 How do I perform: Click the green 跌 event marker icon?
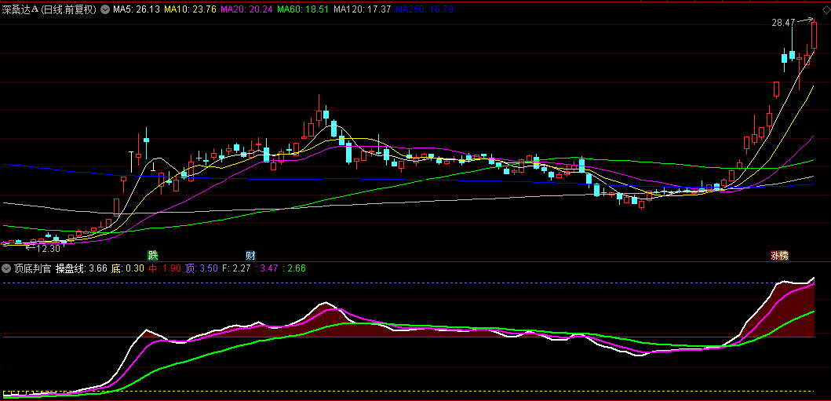pyautogui.click(x=153, y=255)
